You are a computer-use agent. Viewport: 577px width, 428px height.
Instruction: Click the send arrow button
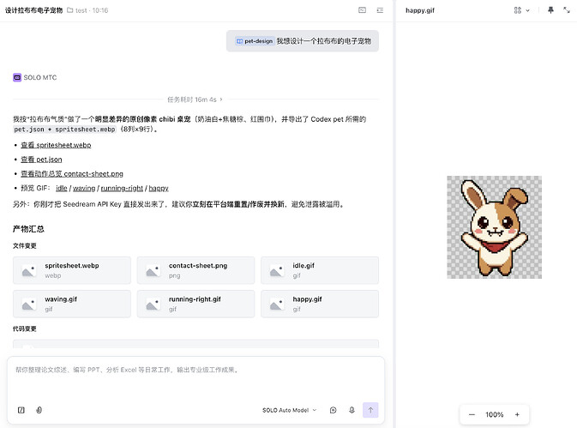(x=370, y=410)
